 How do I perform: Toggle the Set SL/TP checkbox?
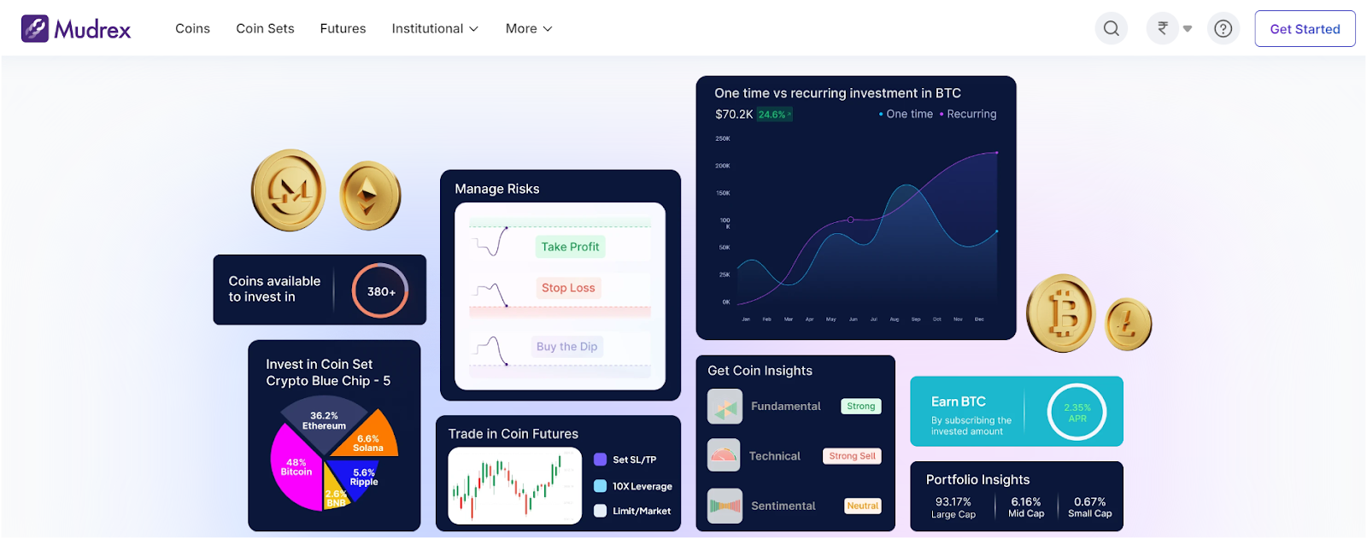(600, 460)
